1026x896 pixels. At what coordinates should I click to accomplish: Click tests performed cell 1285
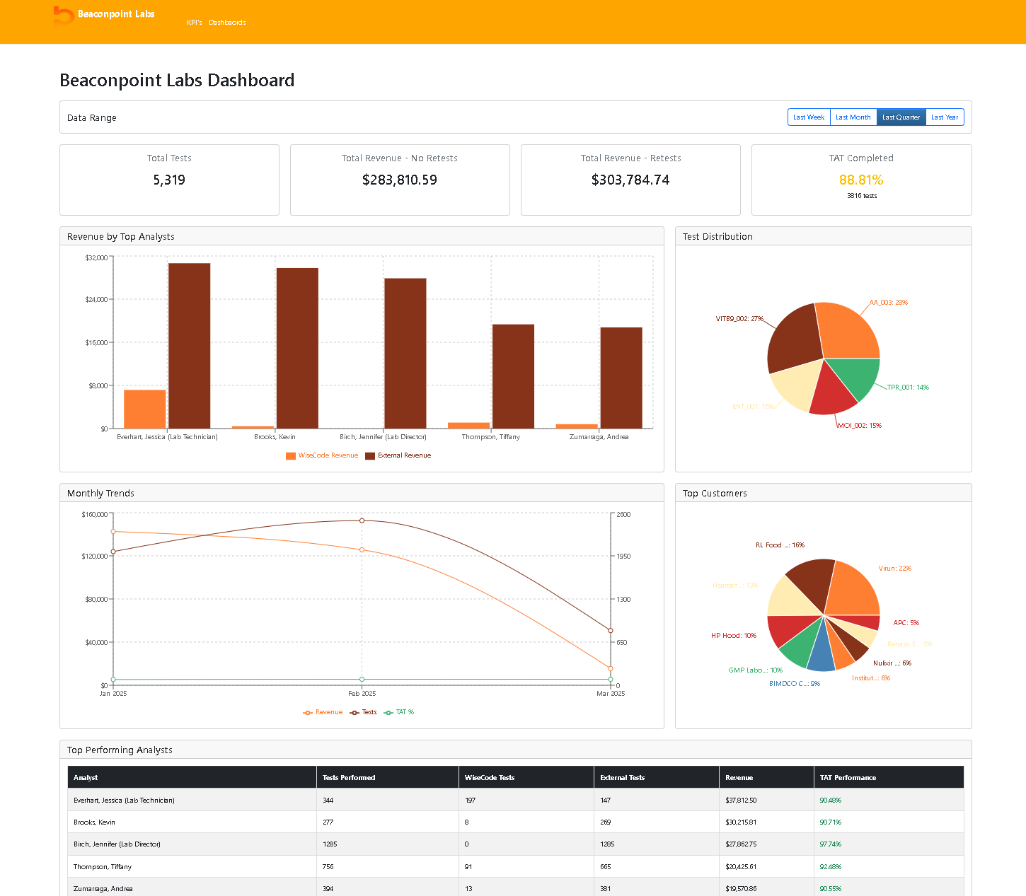tap(330, 844)
